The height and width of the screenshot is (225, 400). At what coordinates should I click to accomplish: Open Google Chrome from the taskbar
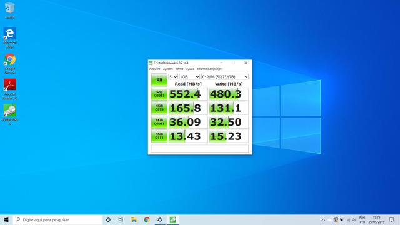tap(147, 219)
